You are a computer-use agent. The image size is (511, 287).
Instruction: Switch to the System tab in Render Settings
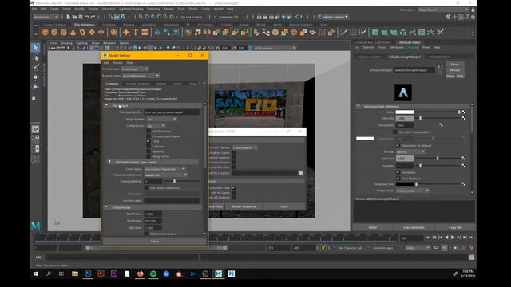(161, 84)
